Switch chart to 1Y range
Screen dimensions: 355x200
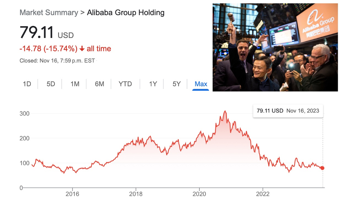tap(153, 84)
